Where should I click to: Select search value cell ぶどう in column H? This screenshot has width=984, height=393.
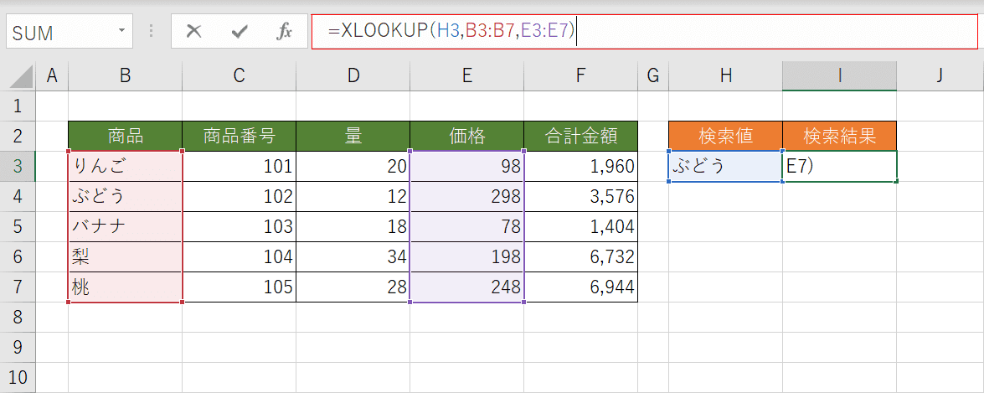pos(726,167)
